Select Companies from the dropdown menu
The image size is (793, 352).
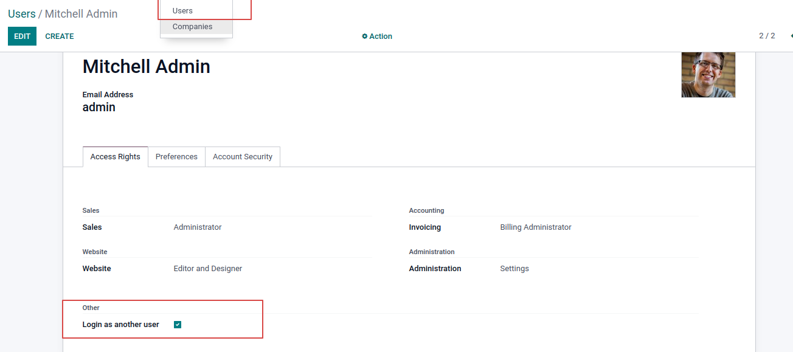192,27
